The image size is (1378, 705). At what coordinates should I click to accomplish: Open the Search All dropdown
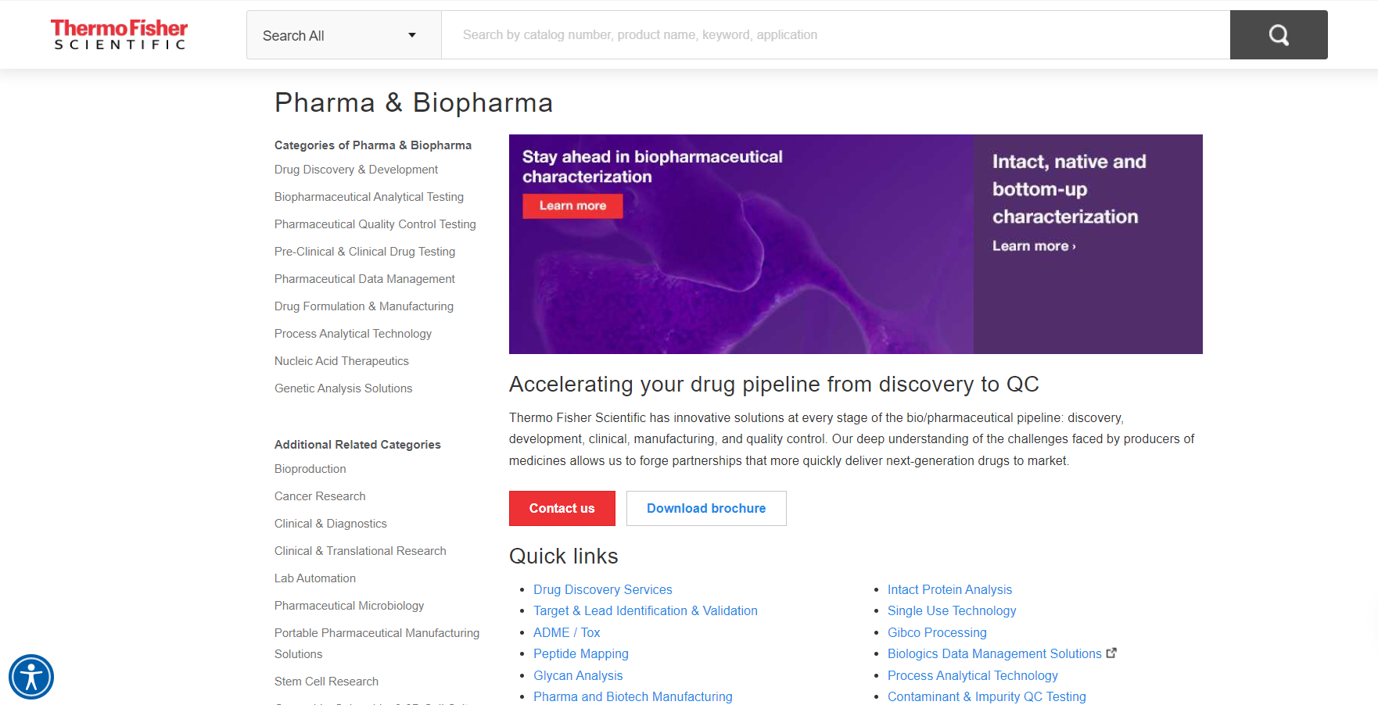[x=344, y=35]
